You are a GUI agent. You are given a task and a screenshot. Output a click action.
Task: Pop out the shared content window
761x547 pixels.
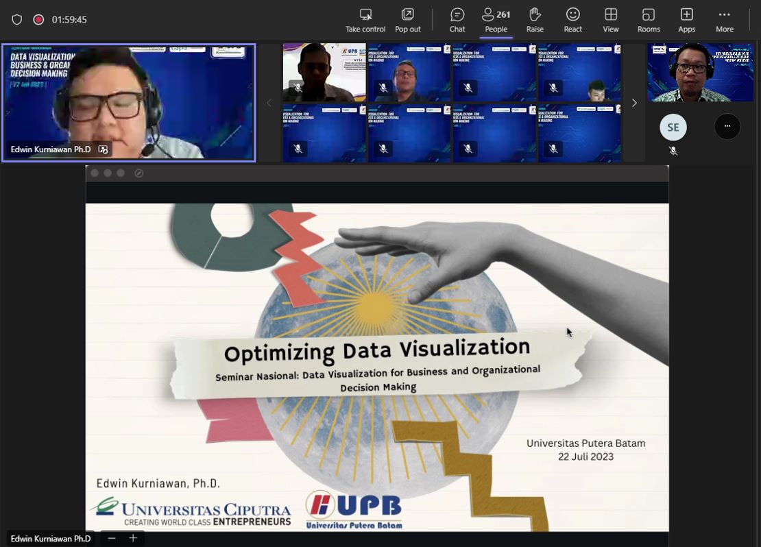coord(407,20)
